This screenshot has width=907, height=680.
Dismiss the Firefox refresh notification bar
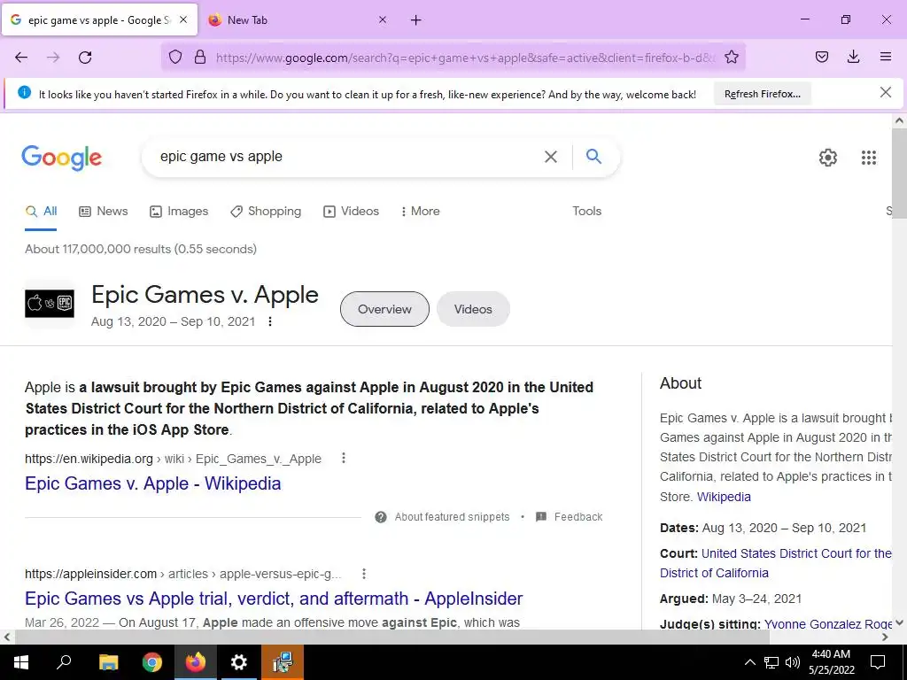[885, 92]
